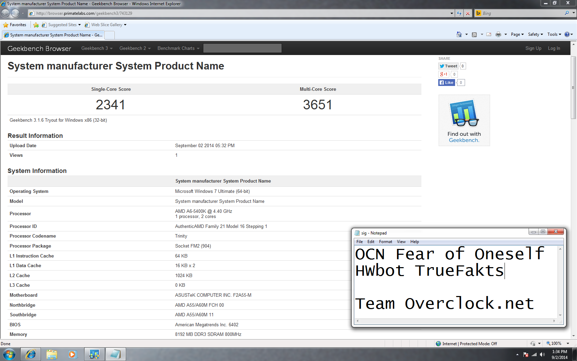
Task: Click the Read Mail icon
Action: (x=489, y=34)
